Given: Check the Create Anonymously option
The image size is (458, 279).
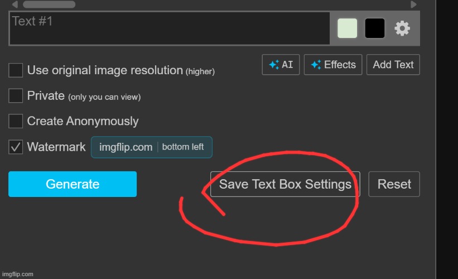Looking at the screenshot, I should coord(16,121).
